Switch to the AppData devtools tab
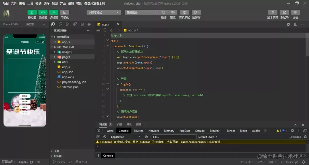This screenshot has height=165, width=309. coord(185,131)
